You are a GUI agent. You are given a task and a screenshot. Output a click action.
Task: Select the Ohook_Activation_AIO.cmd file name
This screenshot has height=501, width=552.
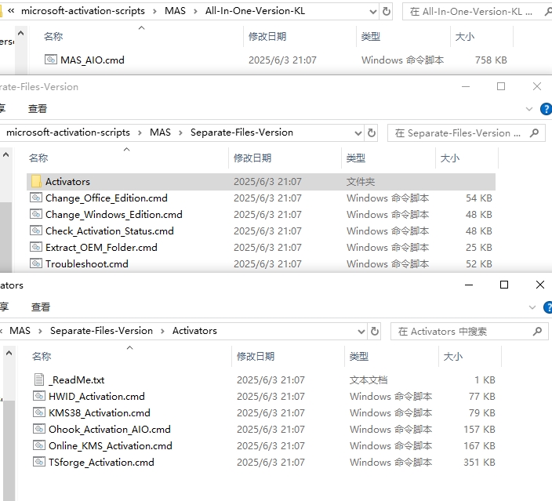click(x=110, y=429)
